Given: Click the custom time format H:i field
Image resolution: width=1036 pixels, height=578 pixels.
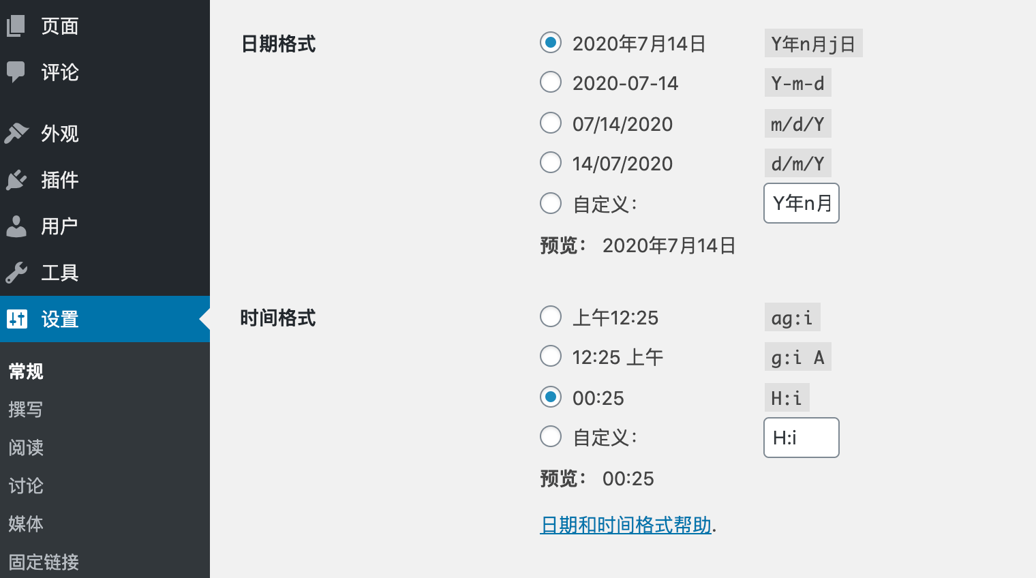Looking at the screenshot, I should click(801, 438).
